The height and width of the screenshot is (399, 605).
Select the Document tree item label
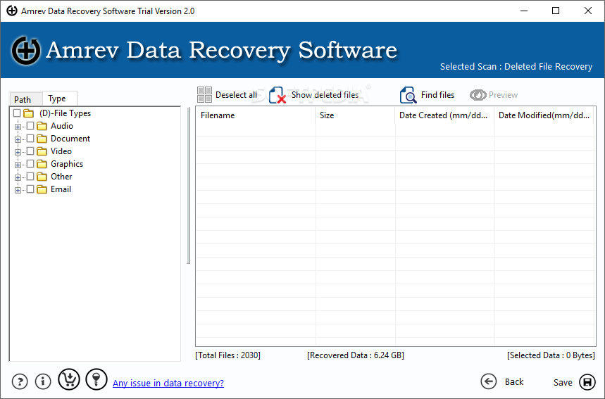70,139
